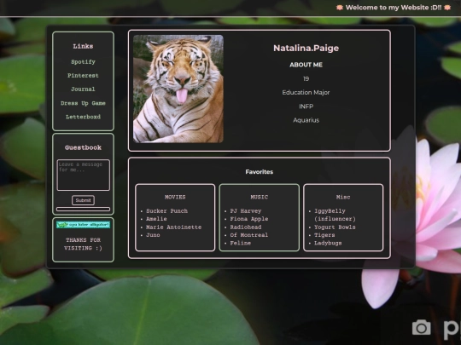Visit the Letterboxd link
This screenshot has height=345, width=461.
pos(83,117)
